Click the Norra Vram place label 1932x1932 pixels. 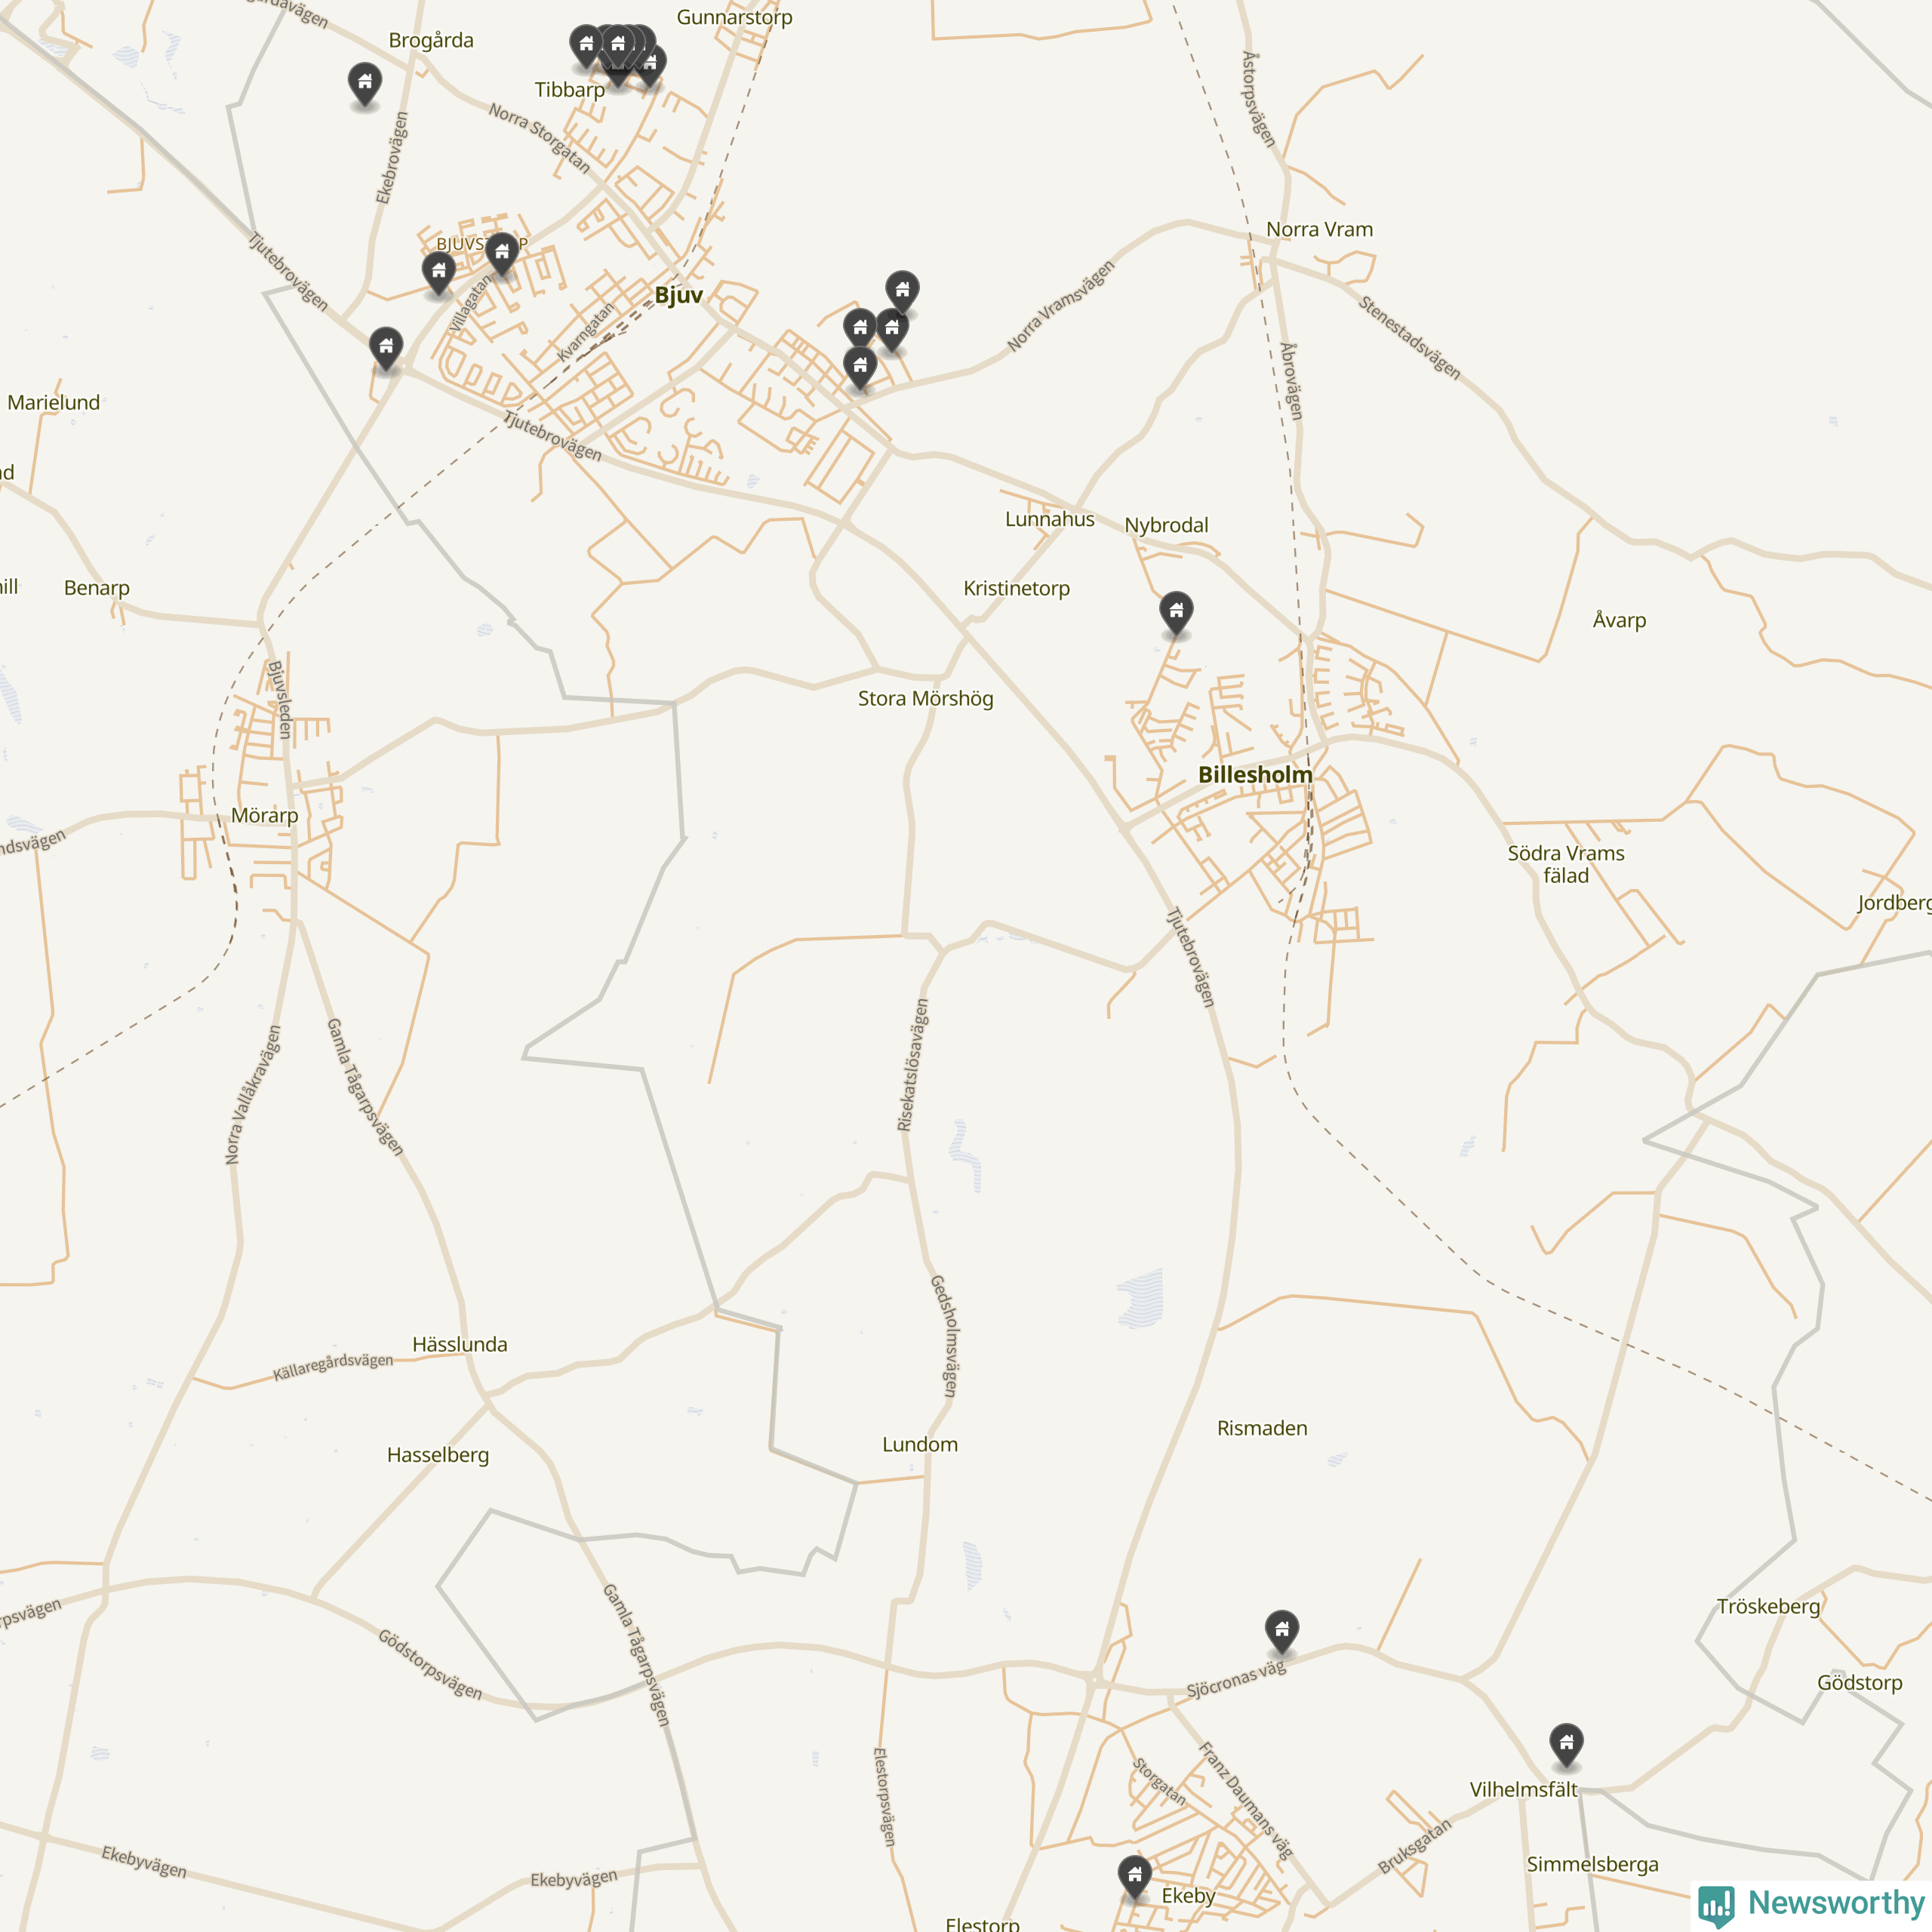click(x=1319, y=229)
